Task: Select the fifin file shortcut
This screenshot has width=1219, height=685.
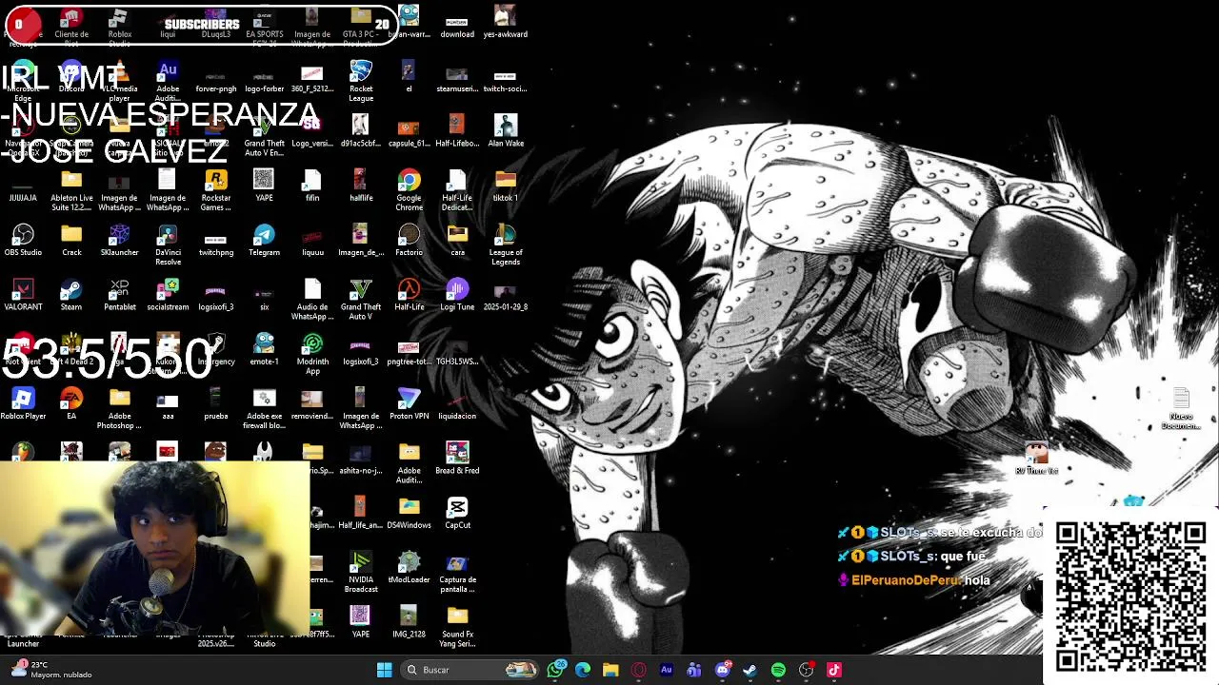Action: tap(312, 186)
